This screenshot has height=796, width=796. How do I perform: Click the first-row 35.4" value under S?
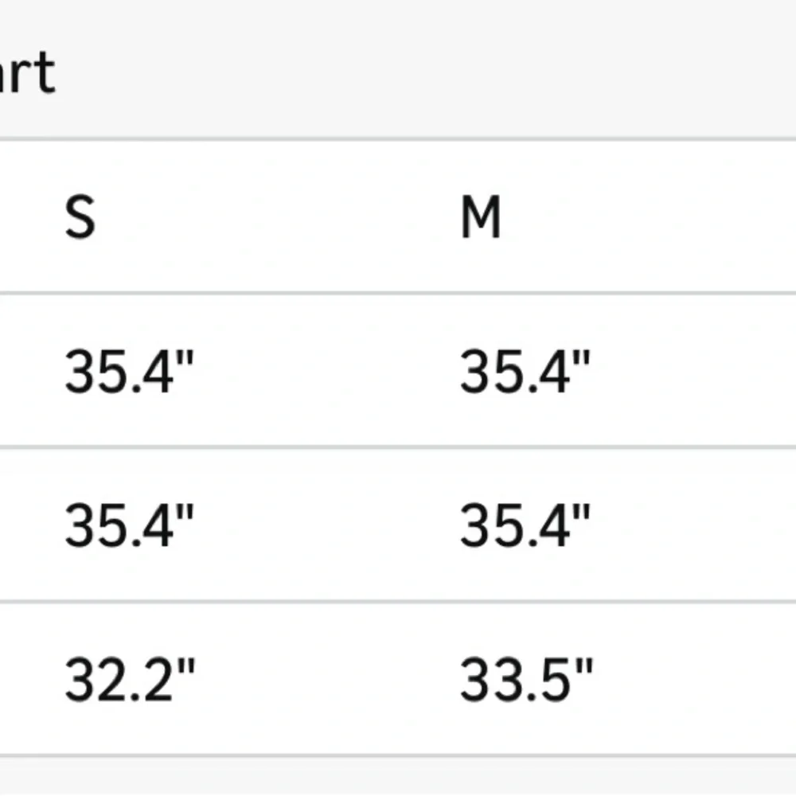129,371
